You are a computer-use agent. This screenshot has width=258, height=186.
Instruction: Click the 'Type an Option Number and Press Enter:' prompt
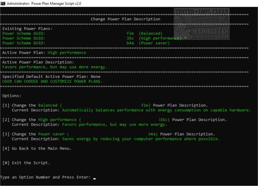pyautogui.click(x=46, y=177)
